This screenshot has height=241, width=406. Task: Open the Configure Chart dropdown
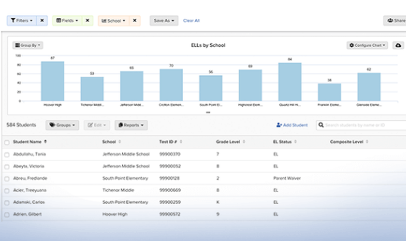[x=367, y=45]
